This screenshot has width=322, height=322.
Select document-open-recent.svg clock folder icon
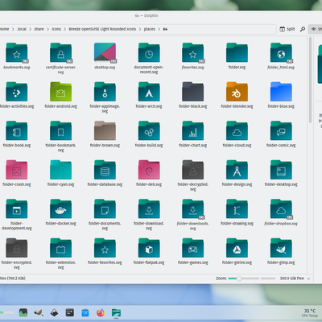click(149, 53)
